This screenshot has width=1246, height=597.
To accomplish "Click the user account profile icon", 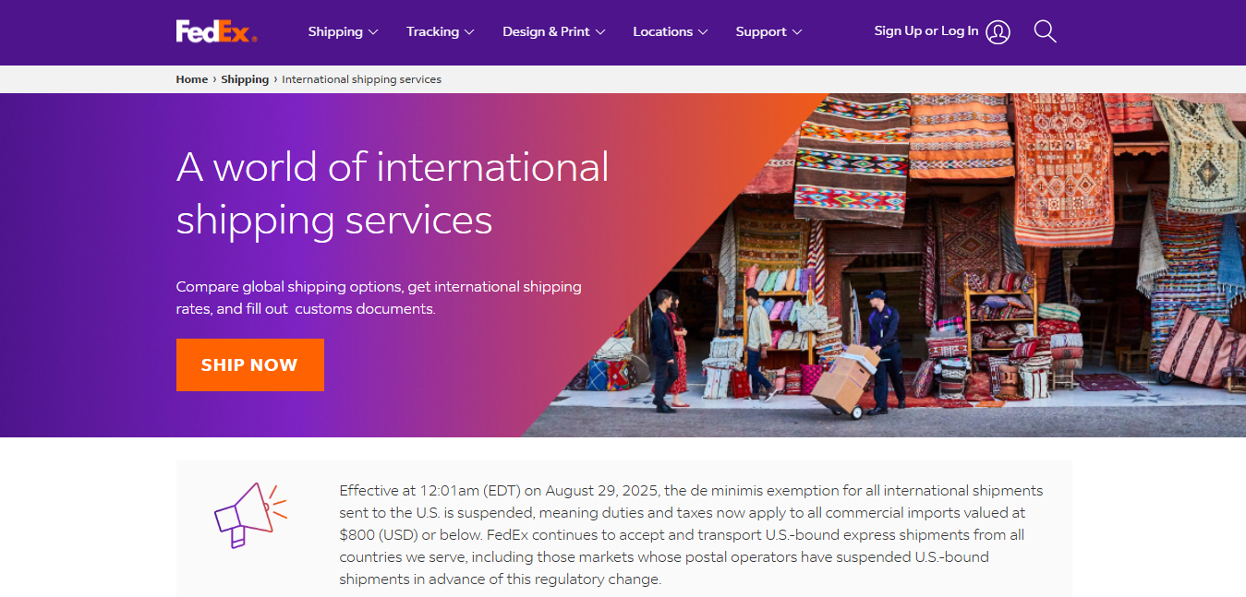I will [x=998, y=31].
